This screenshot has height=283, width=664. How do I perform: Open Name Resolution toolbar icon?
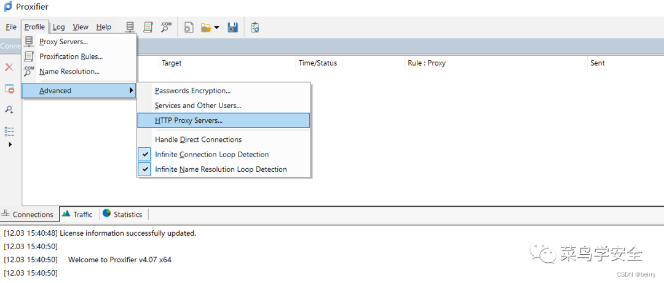[166, 27]
